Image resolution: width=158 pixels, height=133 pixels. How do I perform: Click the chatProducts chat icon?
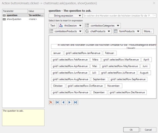click(87, 31)
